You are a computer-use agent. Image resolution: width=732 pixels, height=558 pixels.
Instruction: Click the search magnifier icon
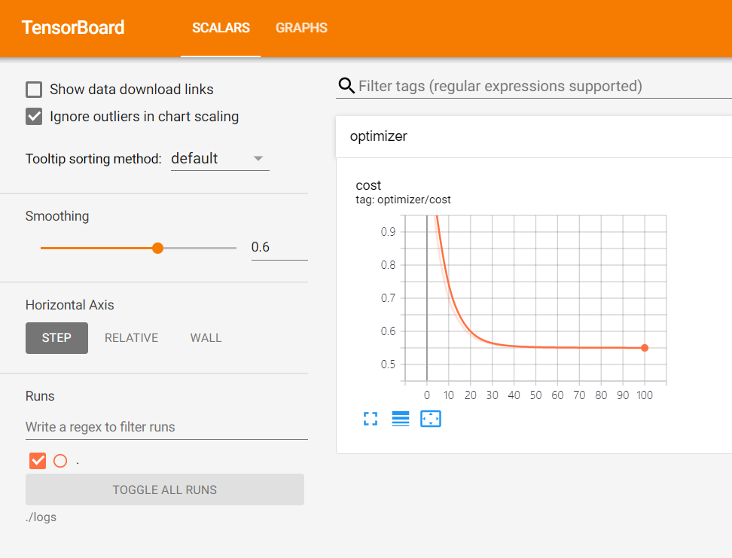point(346,86)
